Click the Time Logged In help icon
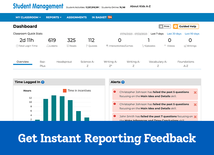 (43, 82)
